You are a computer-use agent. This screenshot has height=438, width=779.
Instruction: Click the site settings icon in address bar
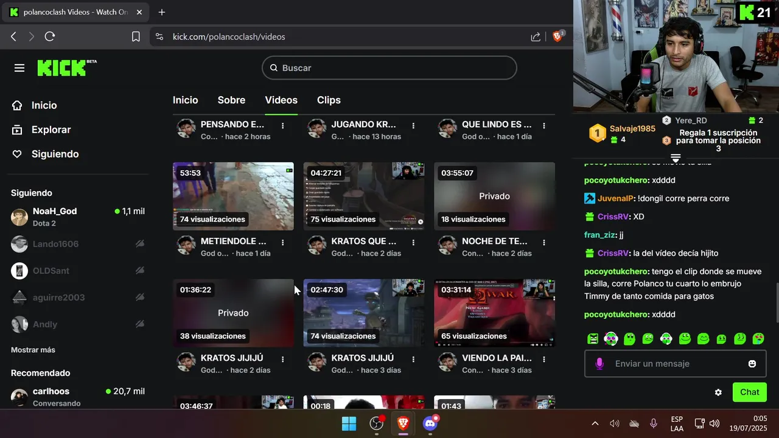point(159,36)
